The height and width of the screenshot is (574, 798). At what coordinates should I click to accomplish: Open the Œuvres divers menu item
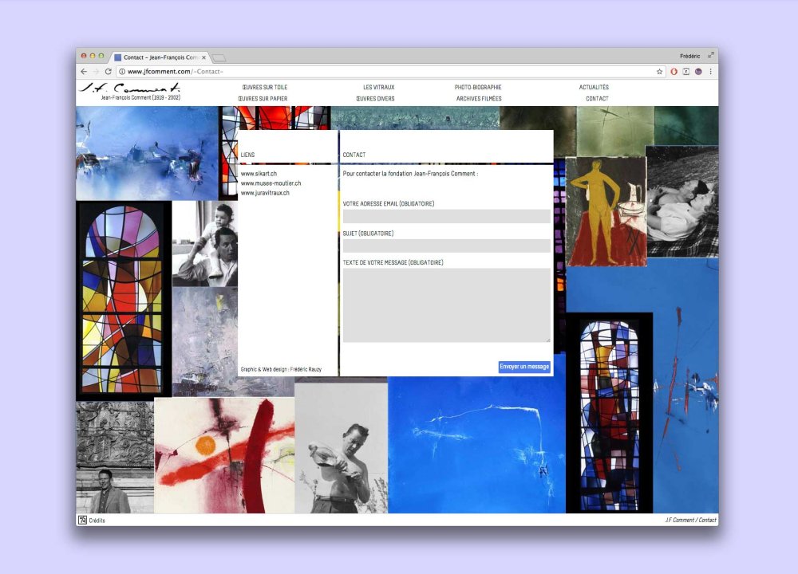pos(375,99)
